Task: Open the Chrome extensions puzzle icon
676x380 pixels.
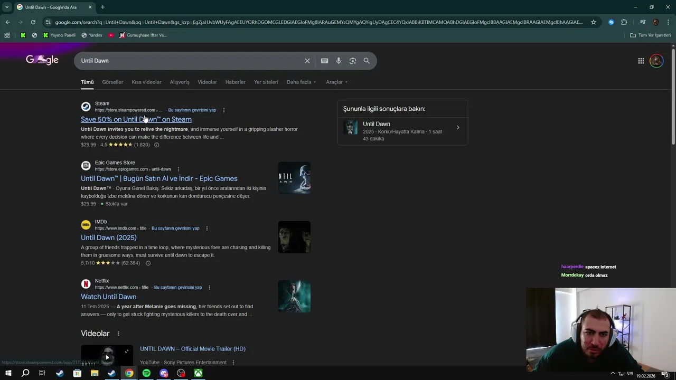Action: click(x=624, y=22)
